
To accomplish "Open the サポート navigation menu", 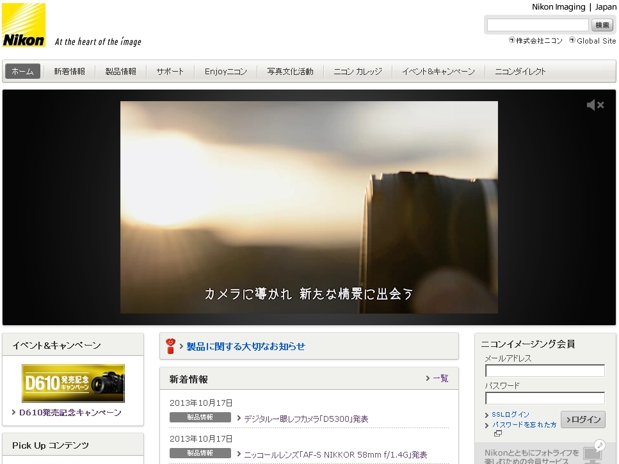I will [x=170, y=71].
